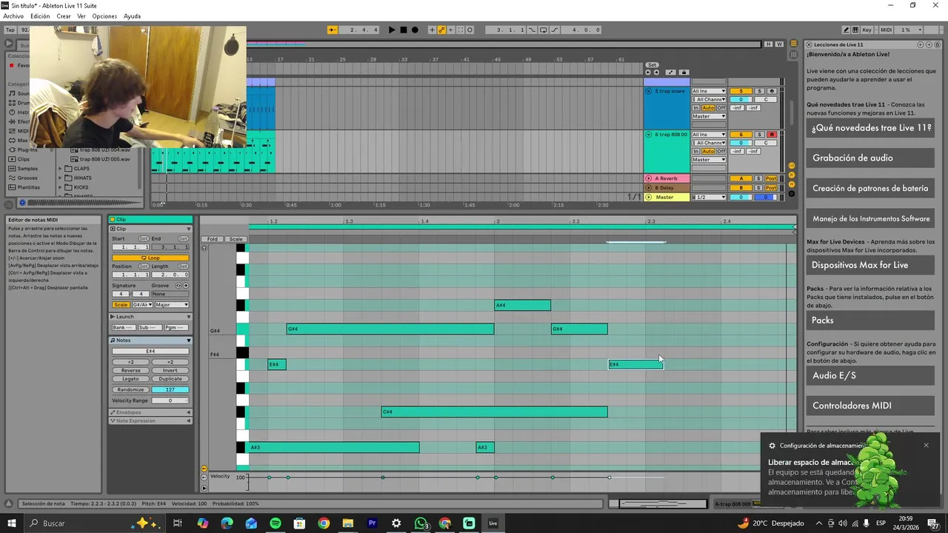This screenshot has width=948, height=533.
Task: Toggle the track 5 activator
Action: coord(741,91)
